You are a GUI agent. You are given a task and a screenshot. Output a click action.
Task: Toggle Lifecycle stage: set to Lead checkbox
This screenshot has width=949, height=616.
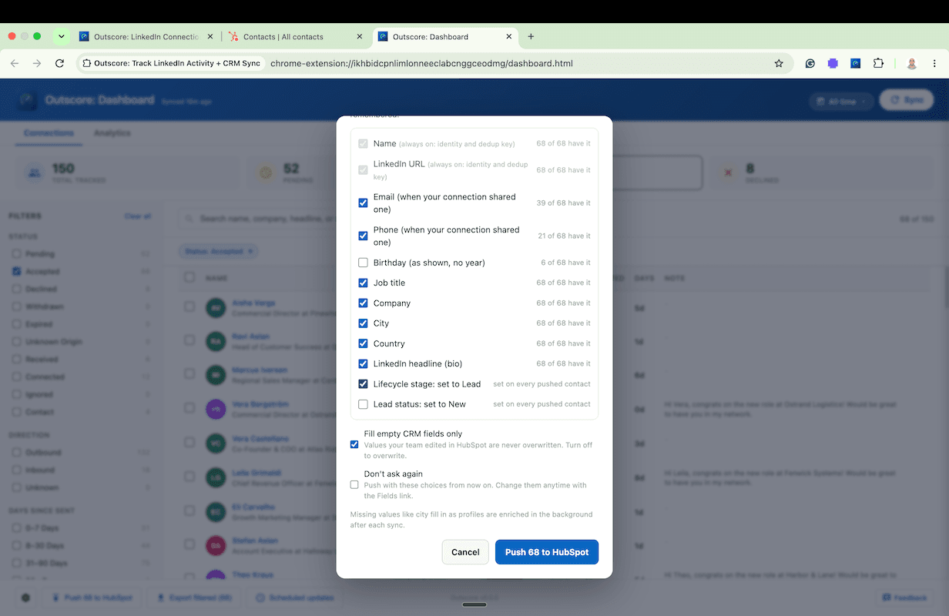coord(363,383)
